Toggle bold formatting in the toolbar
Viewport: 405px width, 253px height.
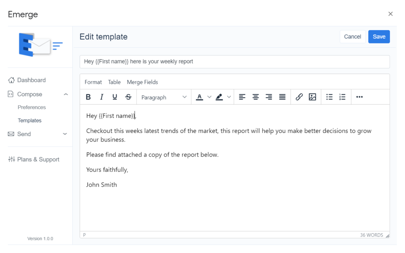[89, 97]
